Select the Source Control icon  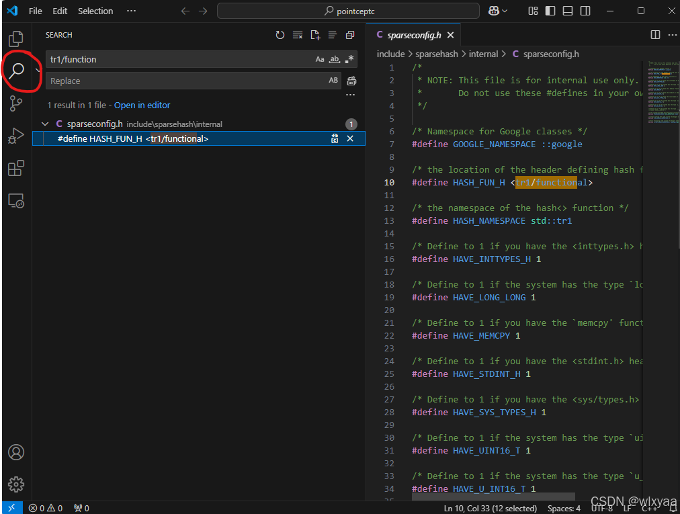15,103
